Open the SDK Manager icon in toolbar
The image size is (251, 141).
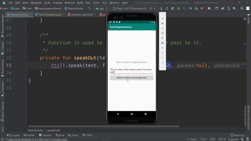pyautogui.click(x=235, y=8)
